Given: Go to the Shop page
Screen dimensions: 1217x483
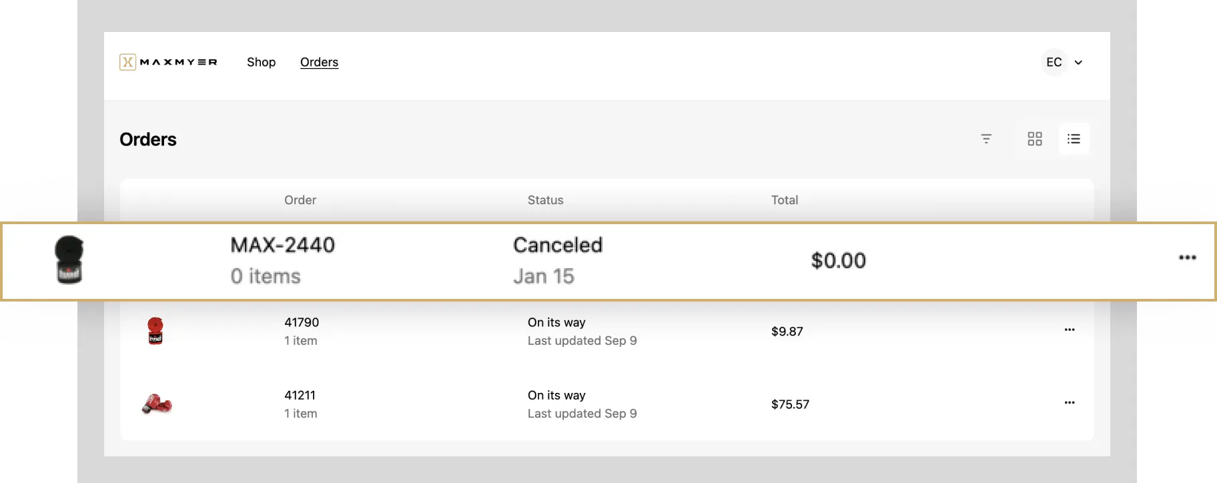Looking at the screenshot, I should tap(261, 62).
